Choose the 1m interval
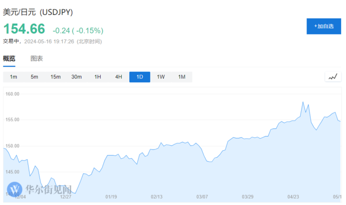This screenshot has height=205, width=346. [x=14, y=77]
